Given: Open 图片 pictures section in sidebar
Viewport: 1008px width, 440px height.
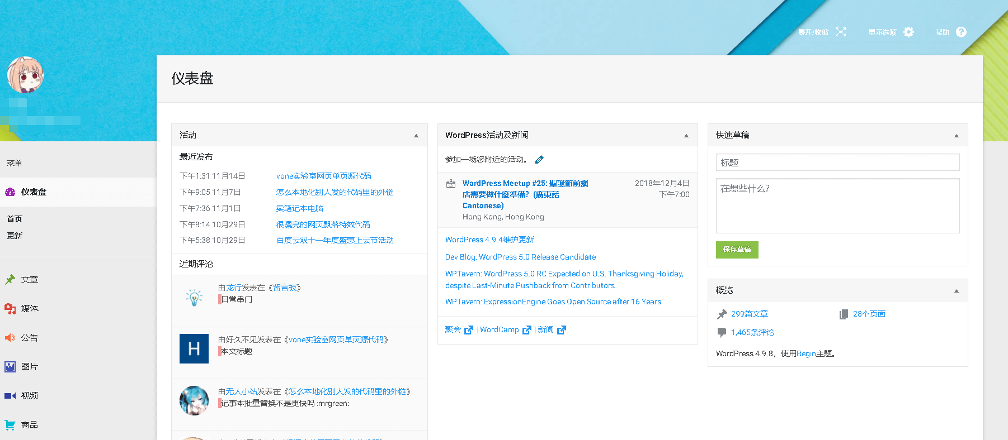Looking at the screenshot, I should pos(29,366).
